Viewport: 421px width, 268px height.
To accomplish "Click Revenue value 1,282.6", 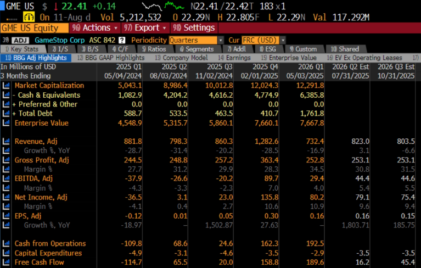I will click(266, 141).
